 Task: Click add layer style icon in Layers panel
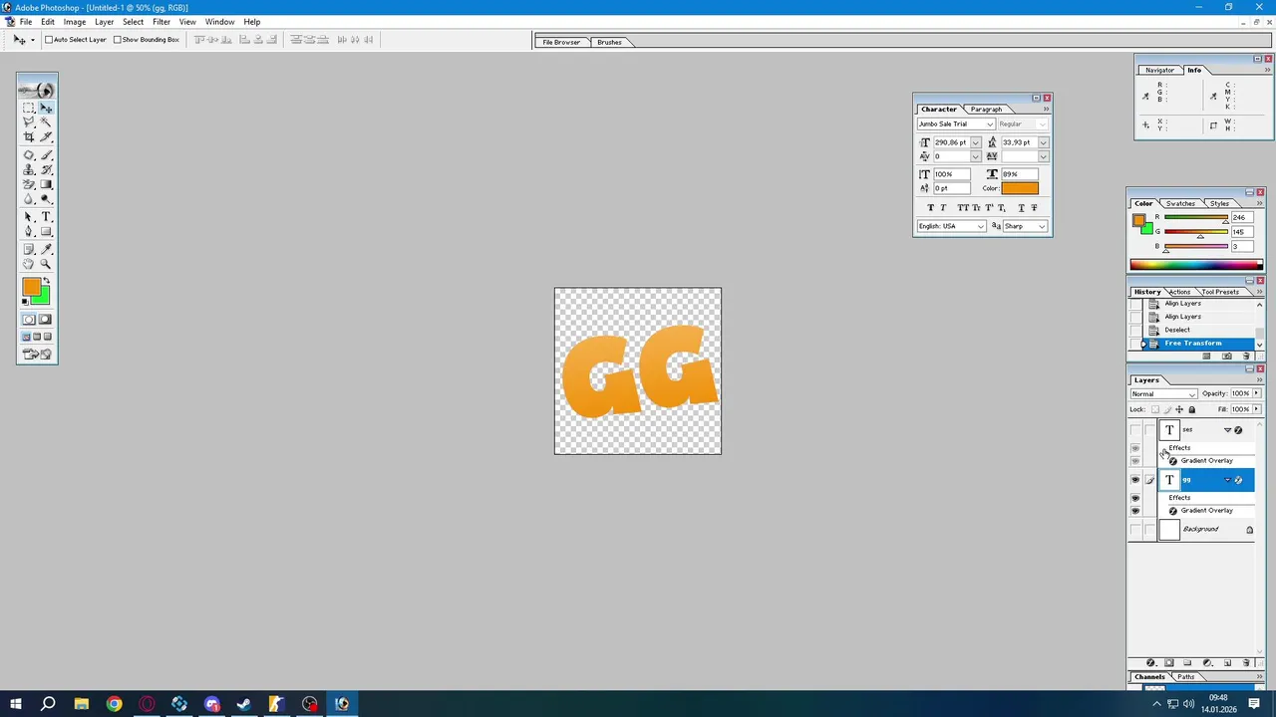[1150, 662]
